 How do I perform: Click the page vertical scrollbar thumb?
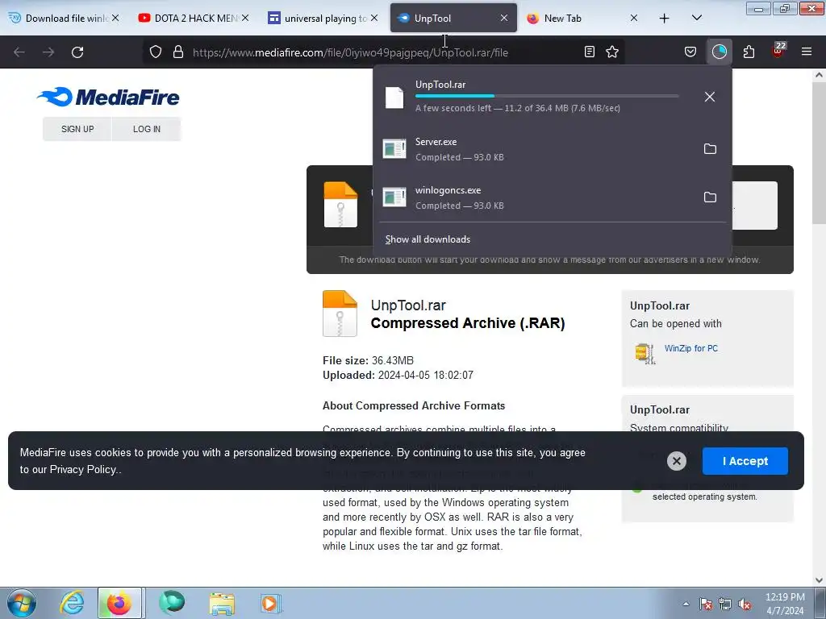pos(819,152)
